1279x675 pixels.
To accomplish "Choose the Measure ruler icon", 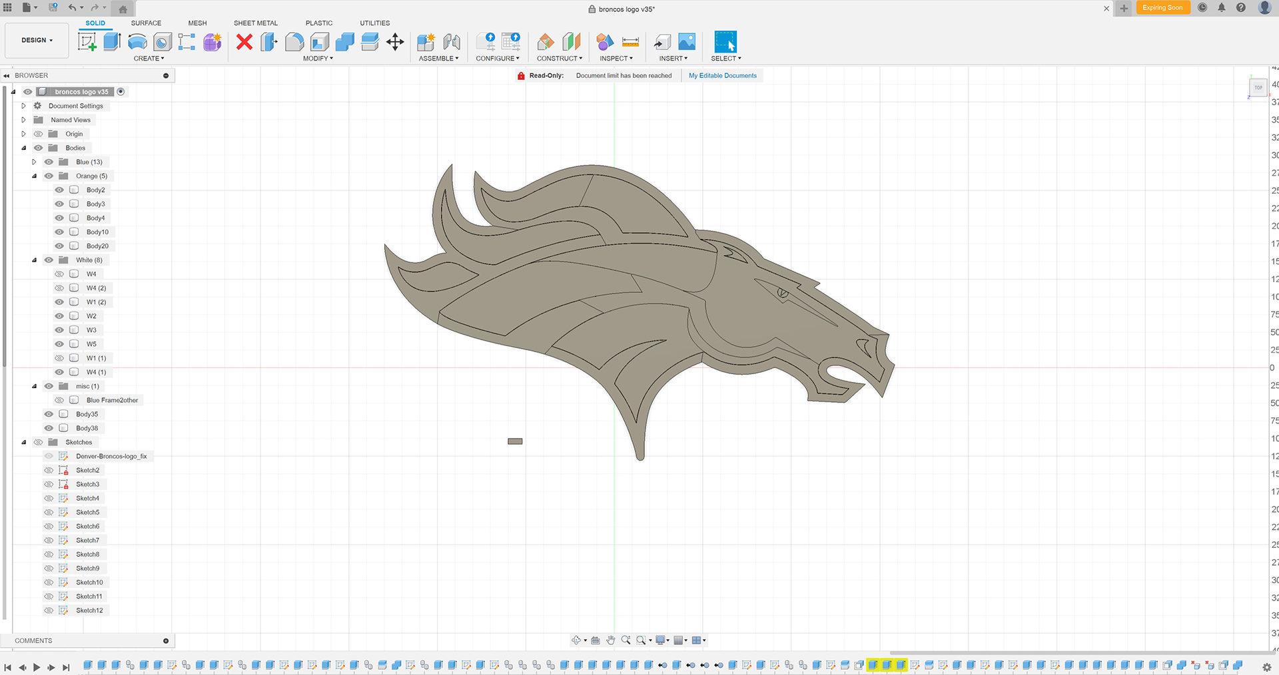I will coord(630,42).
